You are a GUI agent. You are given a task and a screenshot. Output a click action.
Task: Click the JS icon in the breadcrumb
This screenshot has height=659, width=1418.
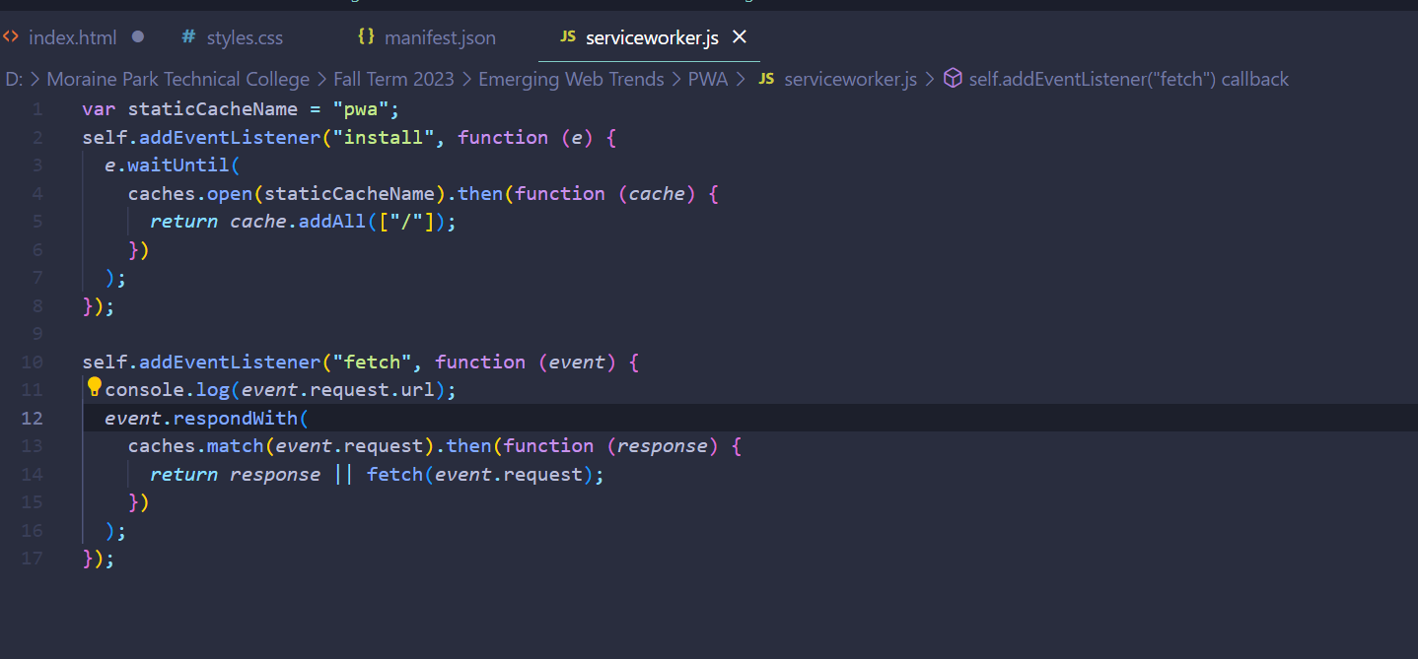pyautogui.click(x=766, y=80)
